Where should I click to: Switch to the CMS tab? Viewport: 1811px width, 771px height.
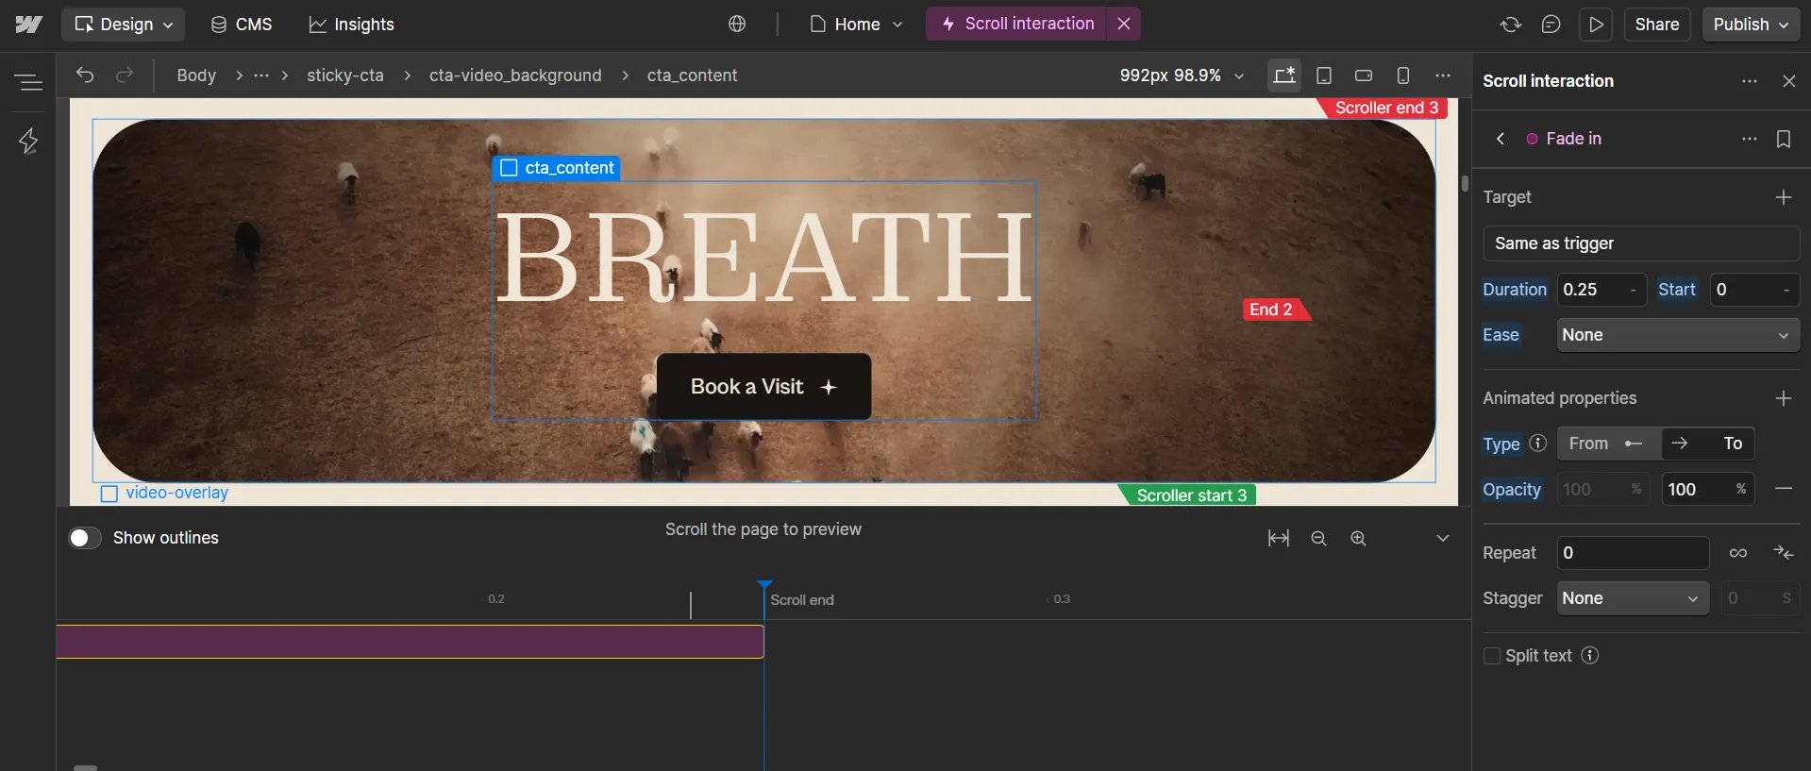pos(242,25)
